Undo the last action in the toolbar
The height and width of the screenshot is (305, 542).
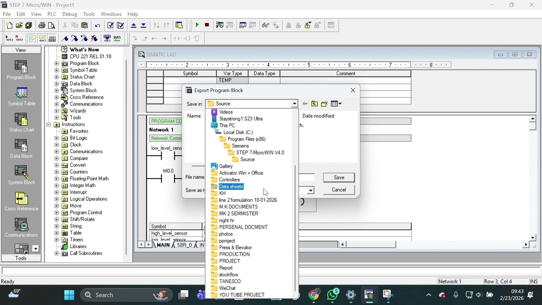click(x=97, y=25)
